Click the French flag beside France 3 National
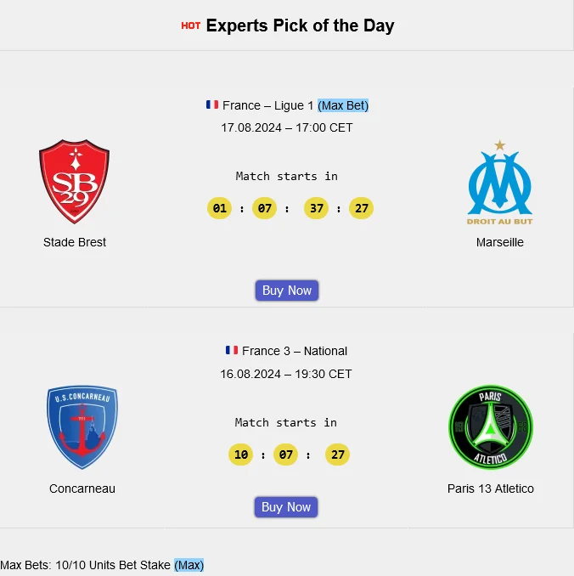The width and height of the screenshot is (574, 576). pyautogui.click(x=232, y=351)
